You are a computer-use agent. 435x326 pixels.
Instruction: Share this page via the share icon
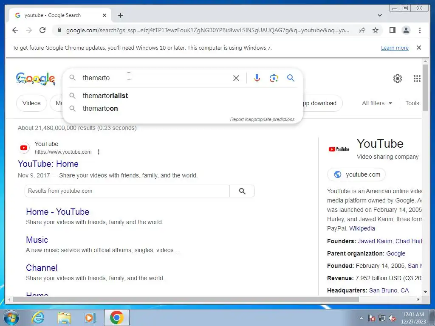click(x=362, y=30)
